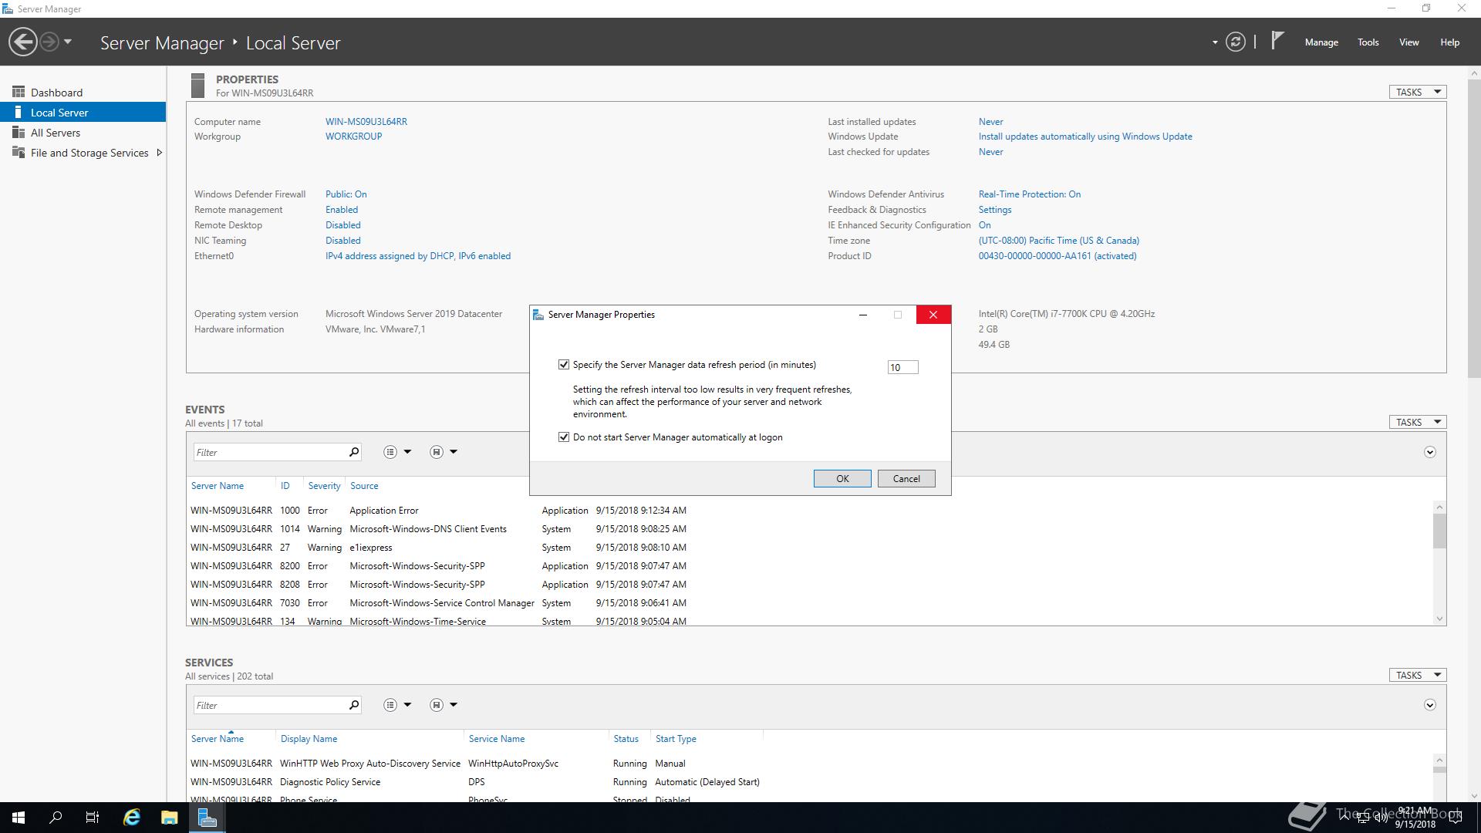
Task: Toggle Do not start Server Manager at logon
Action: tap(564, 437)
